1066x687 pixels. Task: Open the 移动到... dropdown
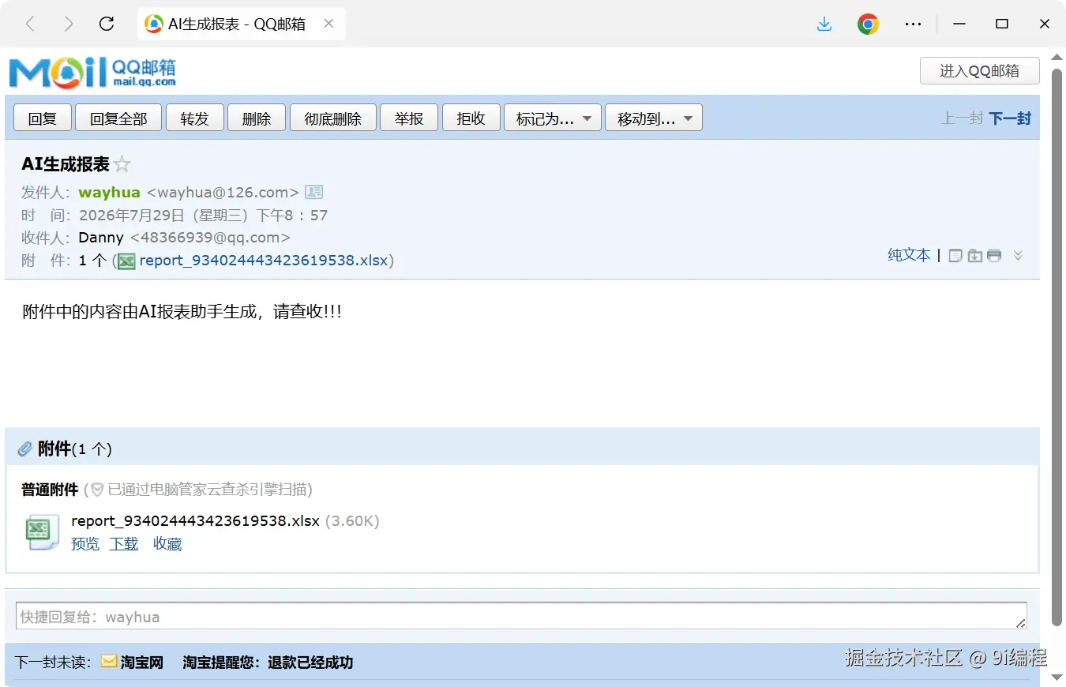coord(654,118)
